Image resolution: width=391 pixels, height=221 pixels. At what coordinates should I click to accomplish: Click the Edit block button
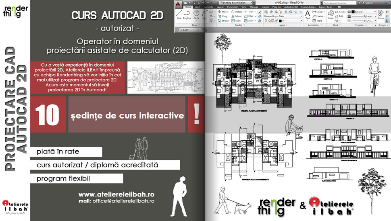coord(339,16)
